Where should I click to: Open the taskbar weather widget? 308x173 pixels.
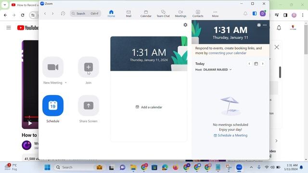click(x=11, y=167)
